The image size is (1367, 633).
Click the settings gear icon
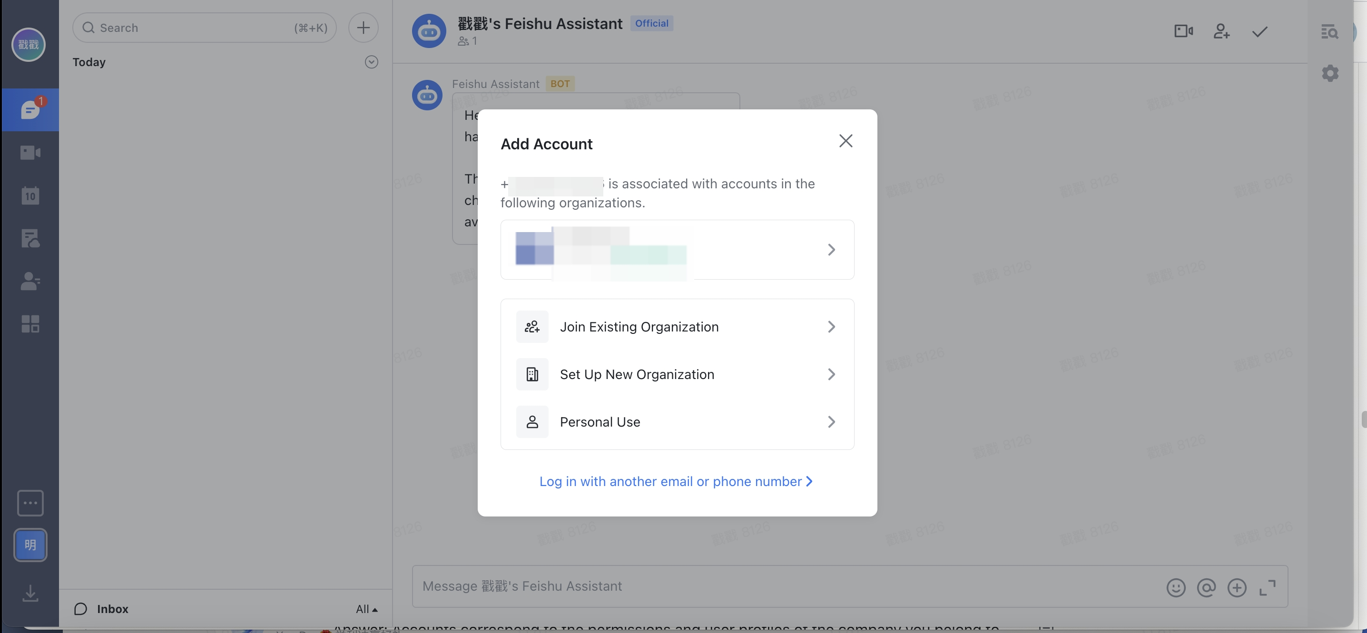point(1330,73)
